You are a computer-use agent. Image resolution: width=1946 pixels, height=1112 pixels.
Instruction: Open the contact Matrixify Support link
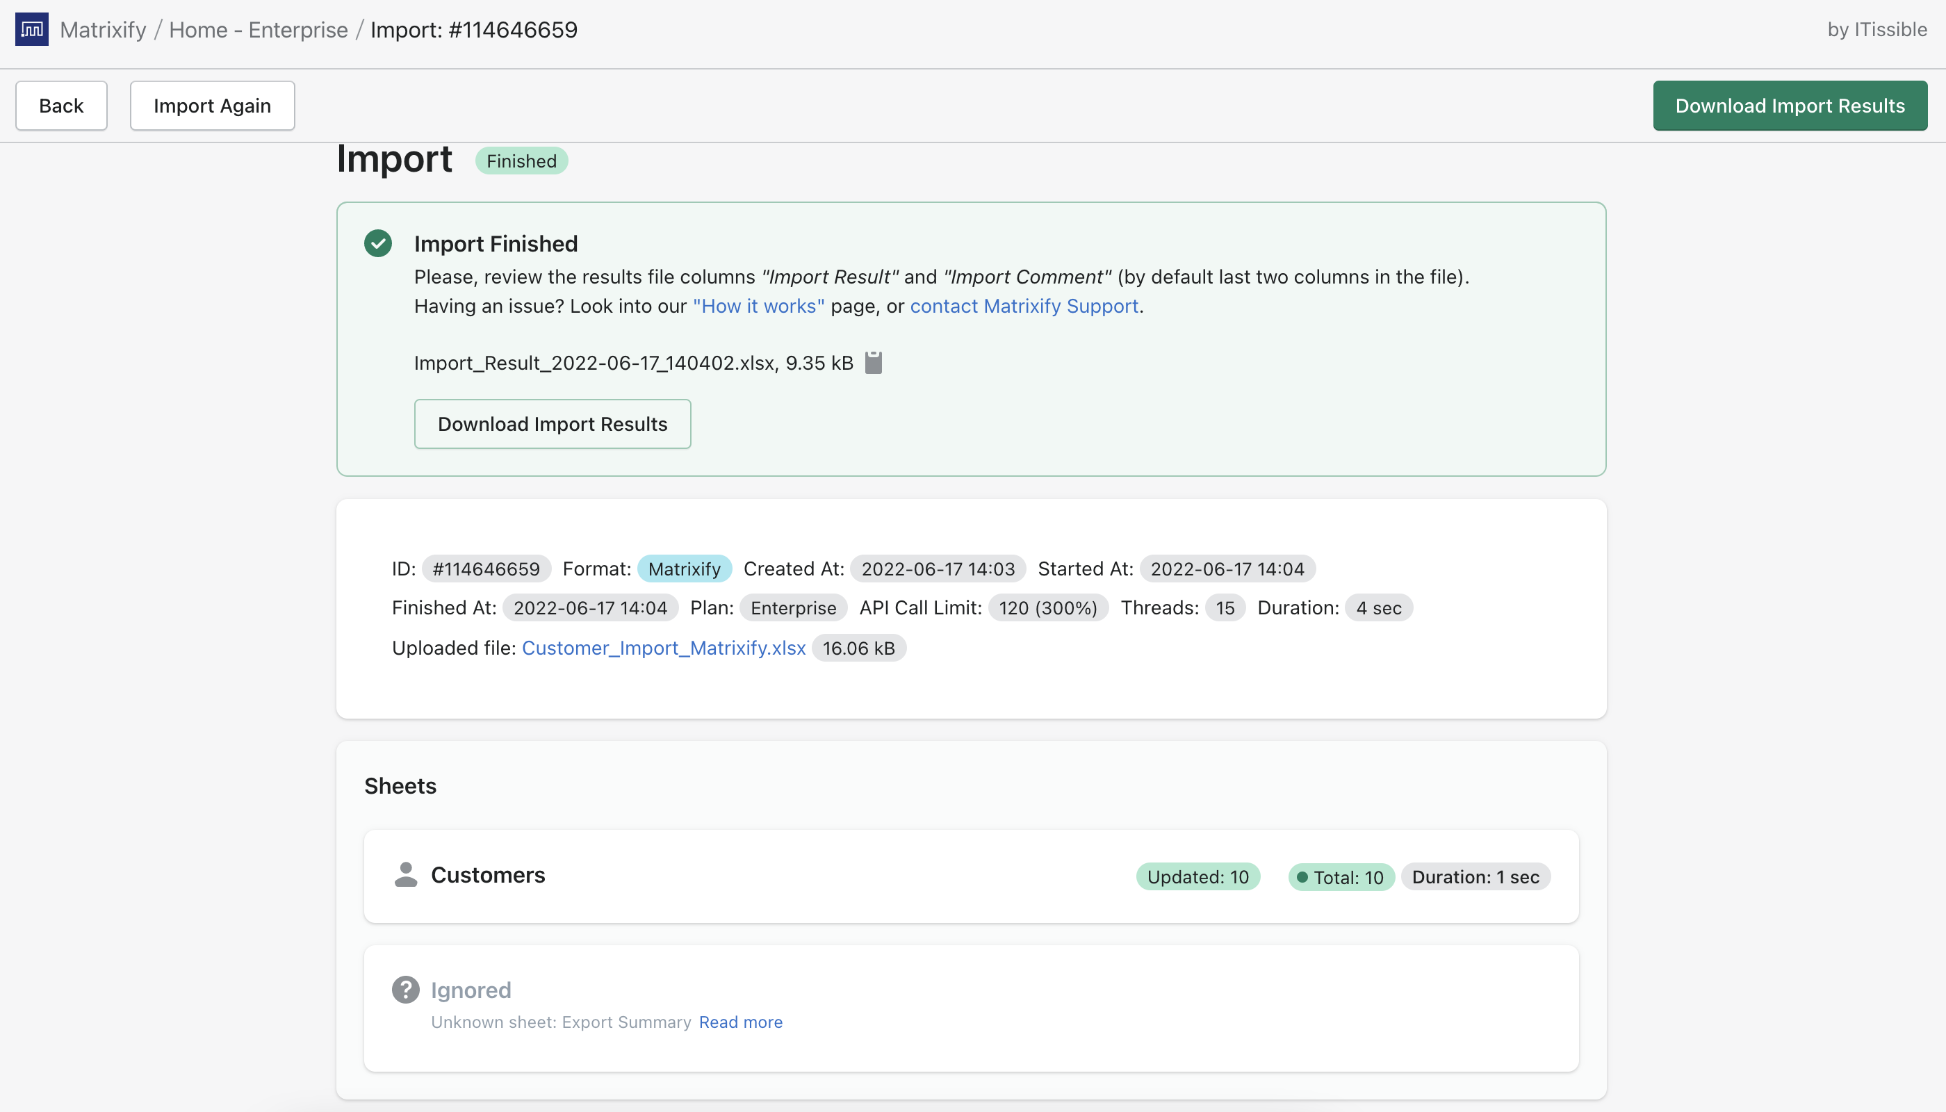tap(1024, 306)
